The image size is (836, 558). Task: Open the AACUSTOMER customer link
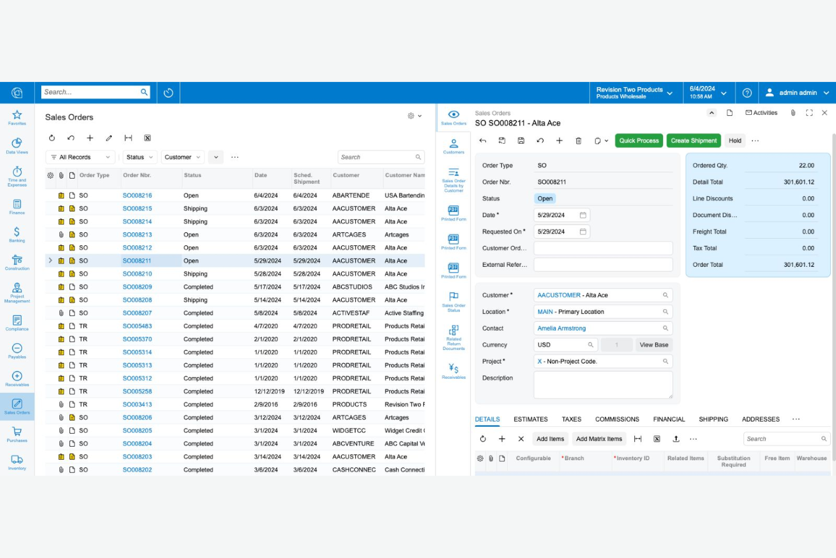pyautogui.click(x=559, y=295)
